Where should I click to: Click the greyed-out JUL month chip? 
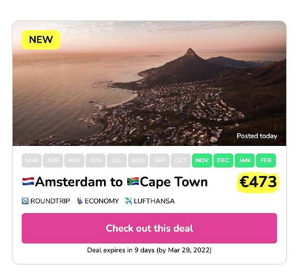click(x=117, y=160)
